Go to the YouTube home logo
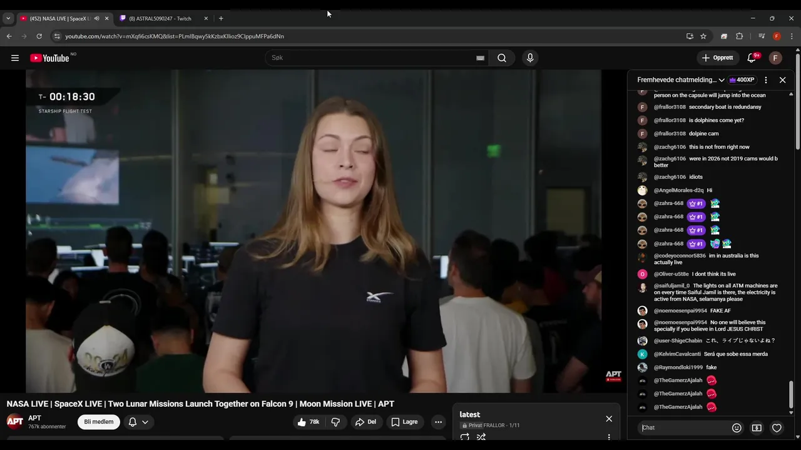801x450 pixels. click(x=49, y=58)
